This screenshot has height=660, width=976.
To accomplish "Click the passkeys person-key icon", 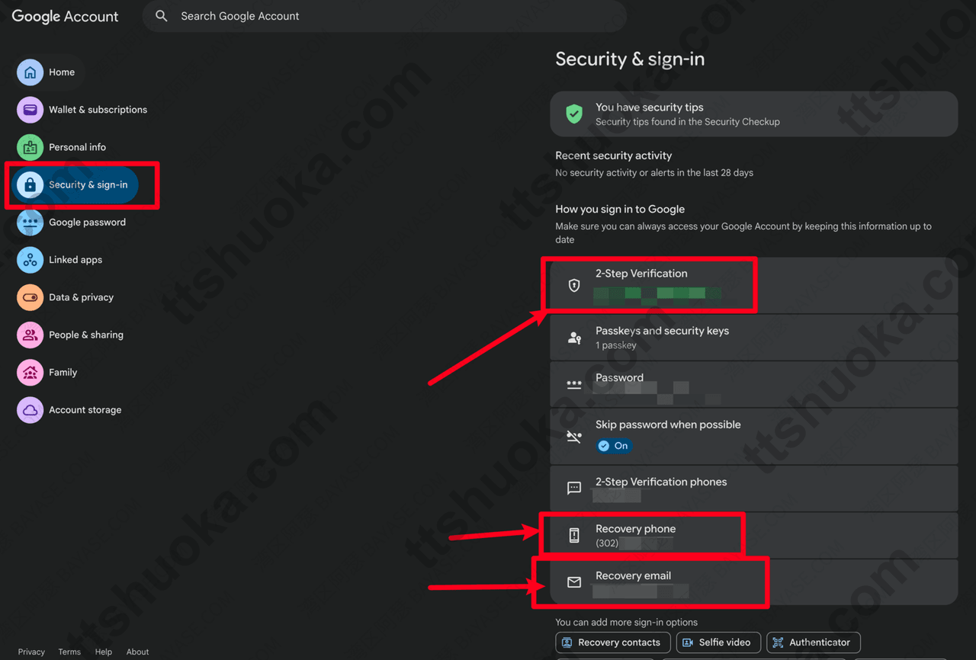I will point(574,338).
